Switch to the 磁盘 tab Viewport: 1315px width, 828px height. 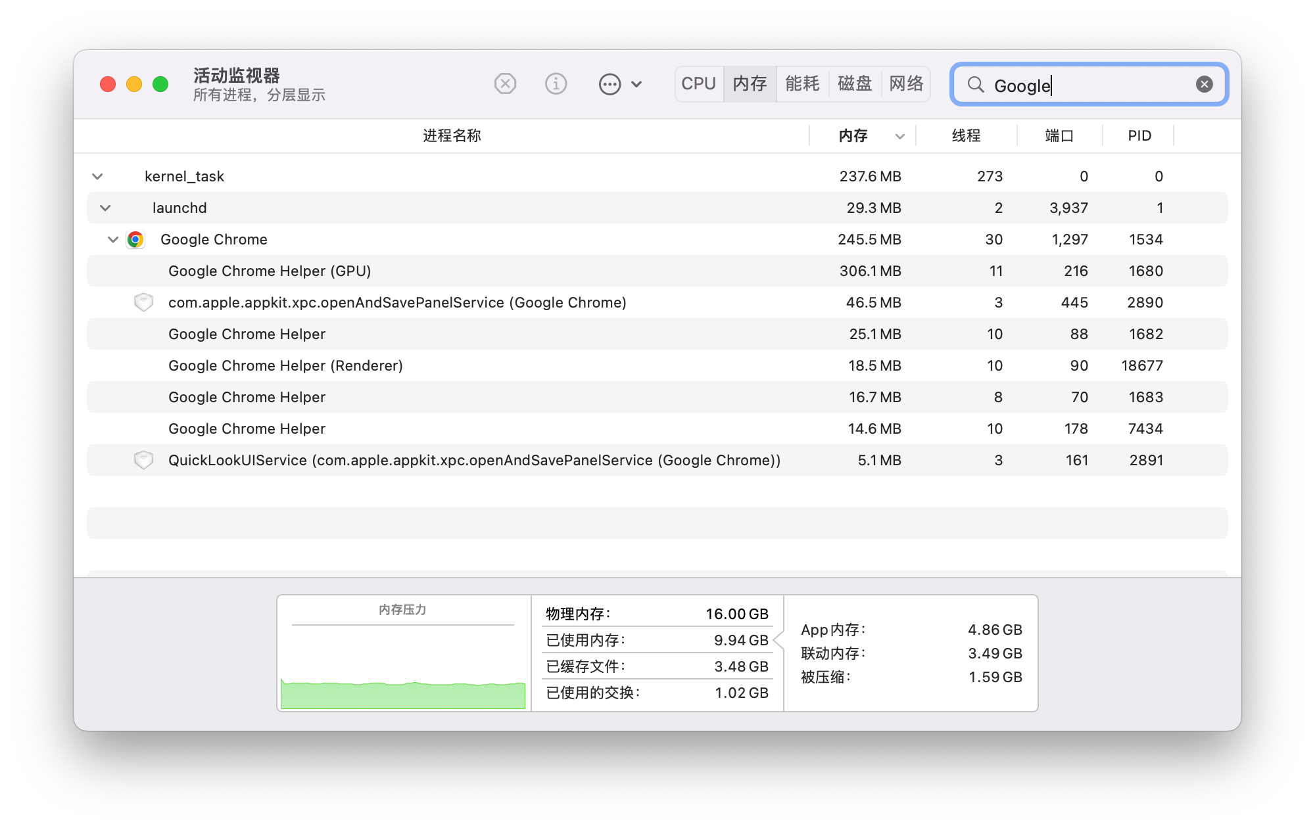point(855,84)
